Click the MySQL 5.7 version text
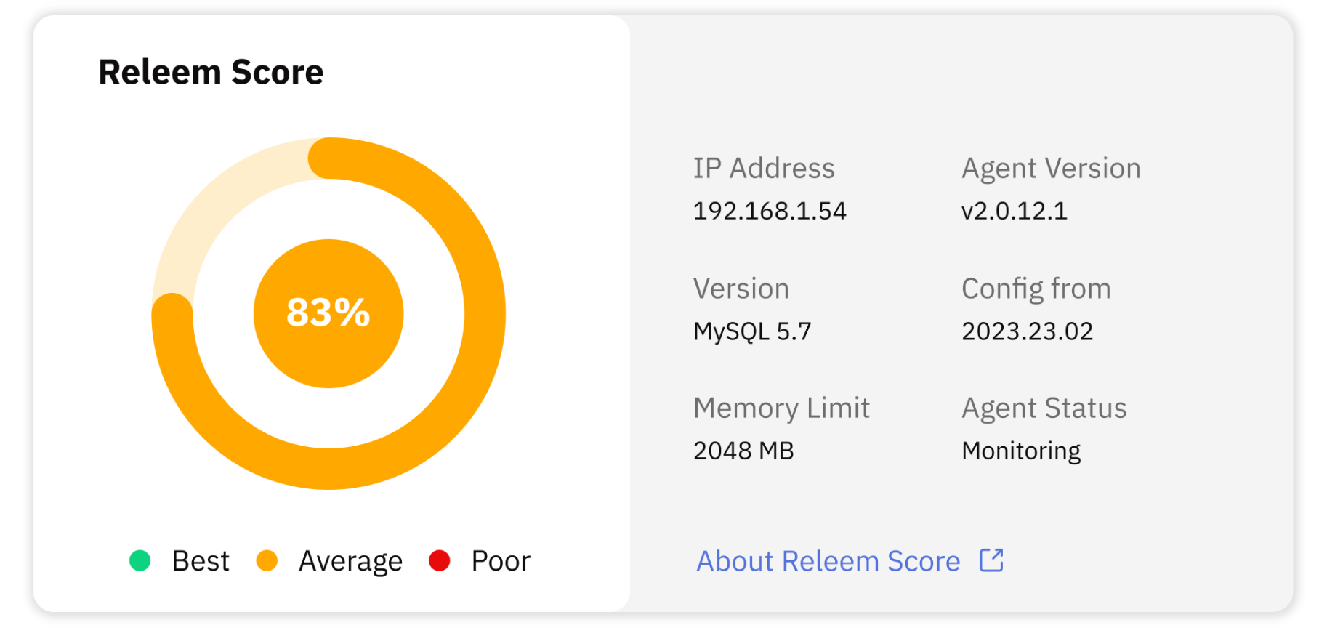The image size is (1327, 628). (x=751, y=331)
